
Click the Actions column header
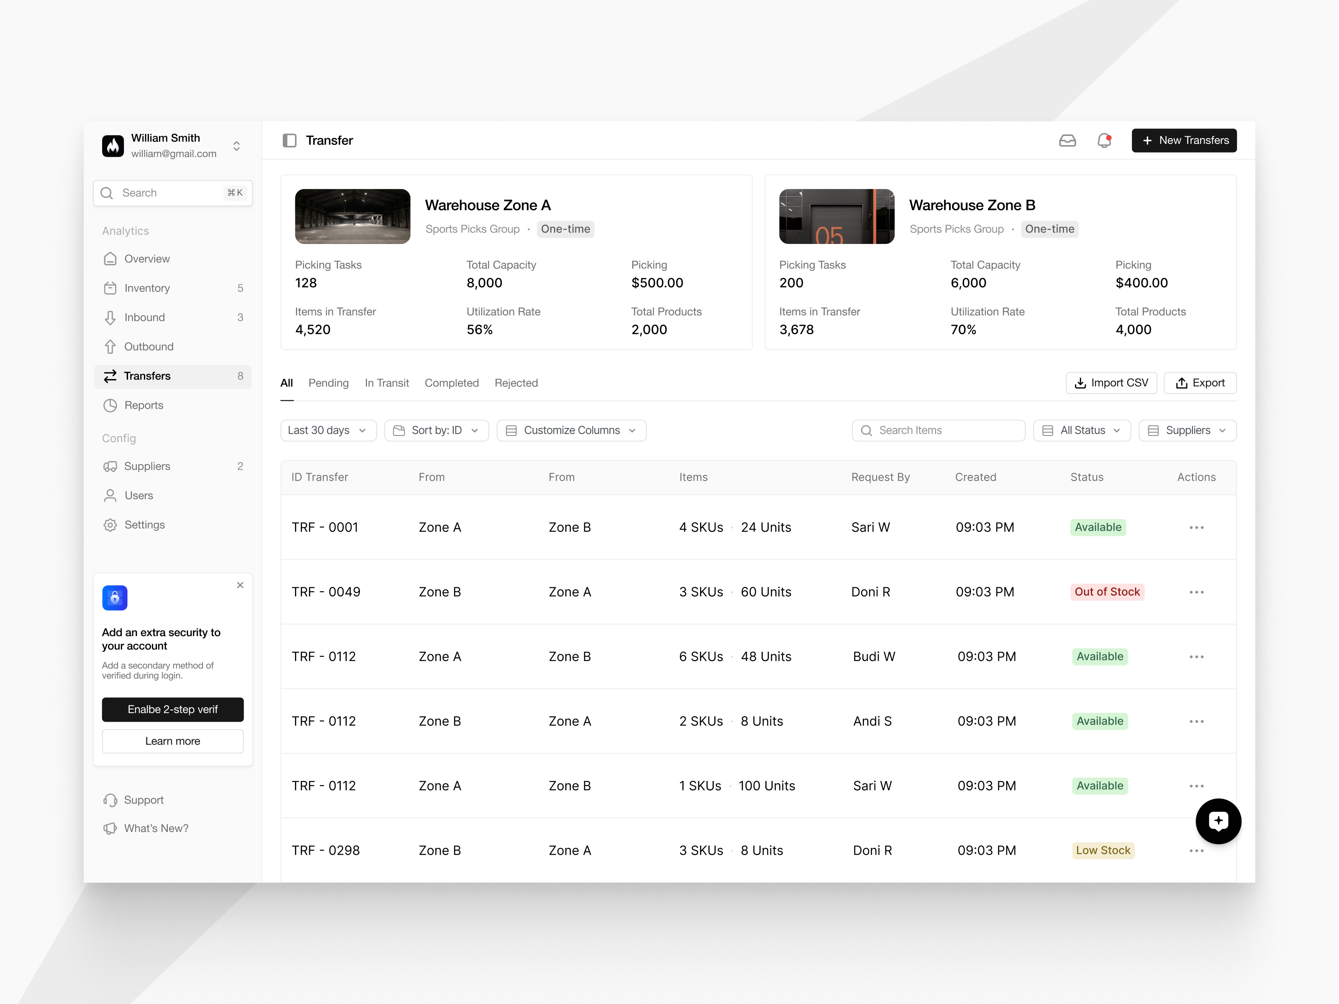1196,477
